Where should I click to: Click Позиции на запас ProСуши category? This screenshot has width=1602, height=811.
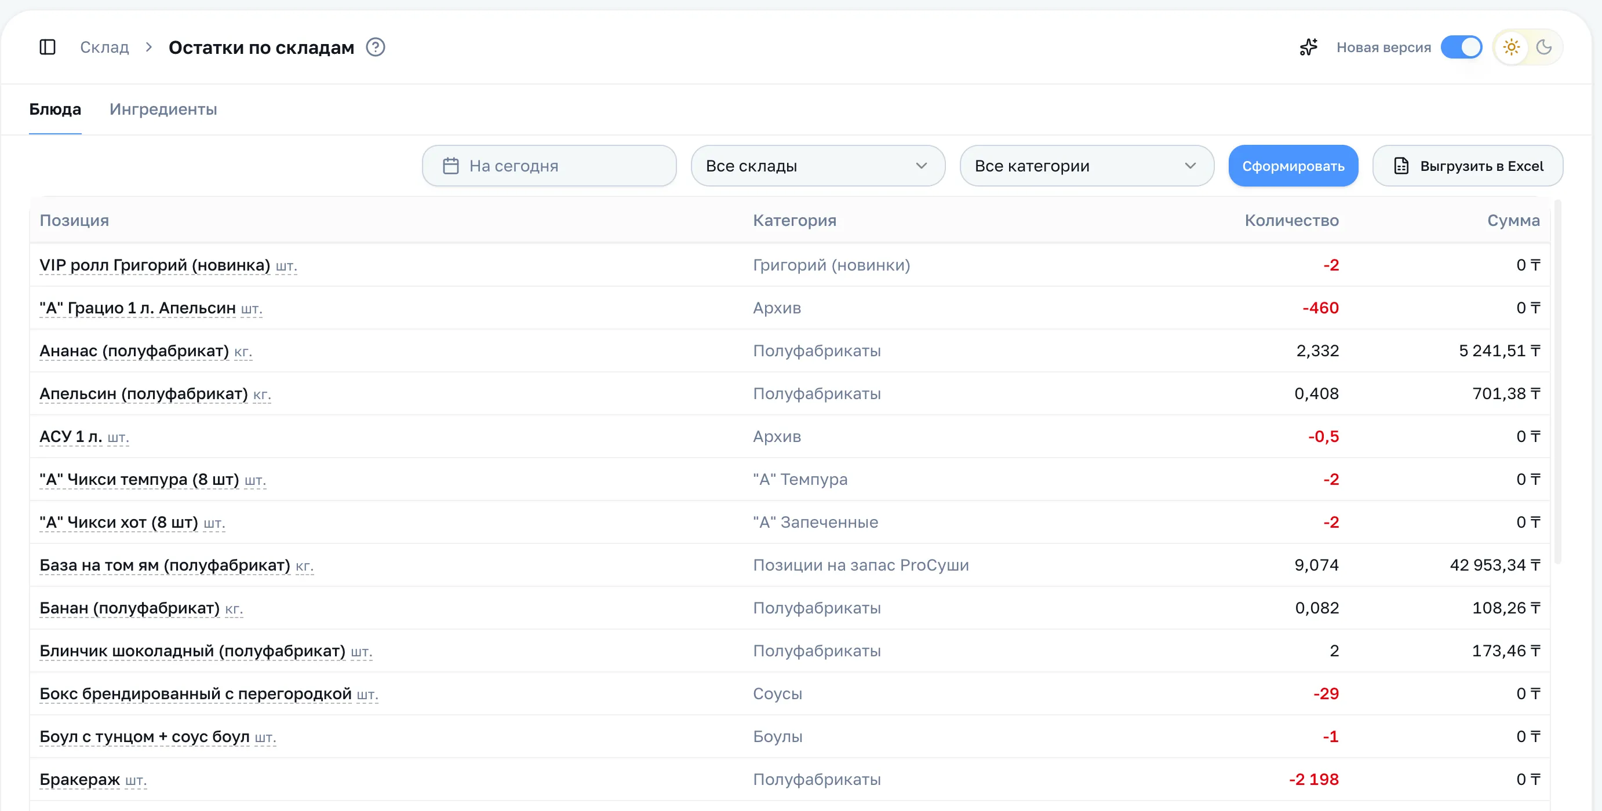861,565
